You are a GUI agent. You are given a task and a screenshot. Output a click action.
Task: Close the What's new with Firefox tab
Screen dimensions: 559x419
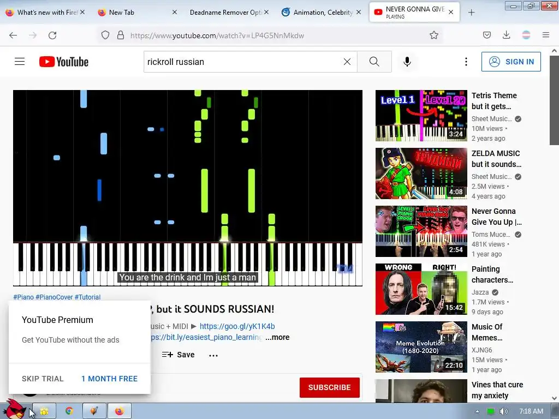(82, 12)
